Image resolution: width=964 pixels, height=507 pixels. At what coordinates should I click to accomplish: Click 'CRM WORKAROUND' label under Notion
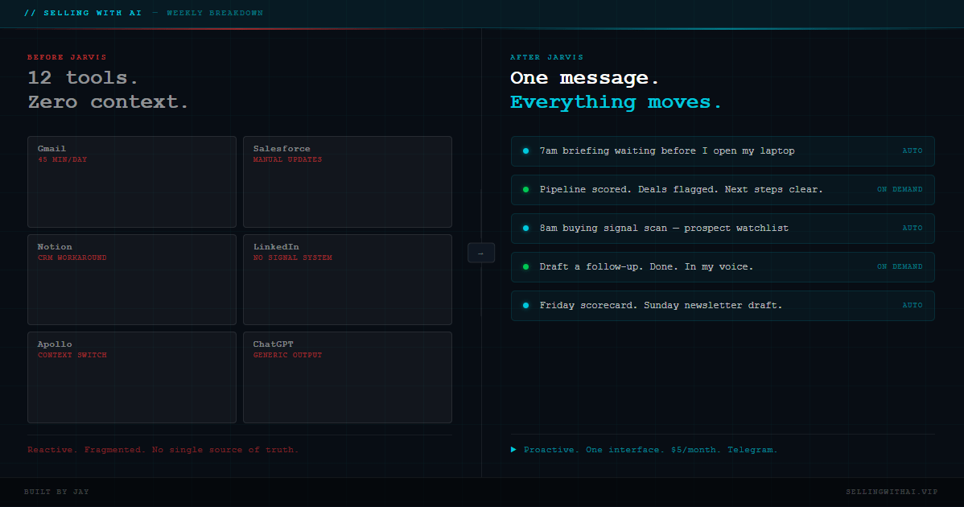[72, 258]
